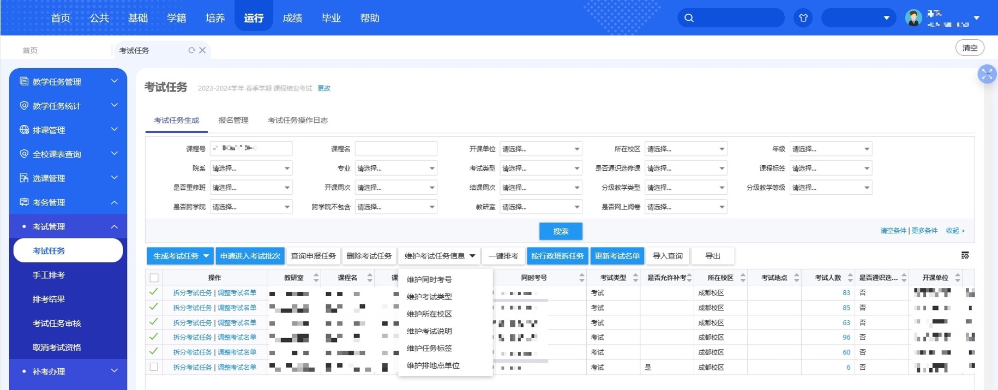Sort by the 教研室 column arrows

pyautogui.click(x=316, y=278)
